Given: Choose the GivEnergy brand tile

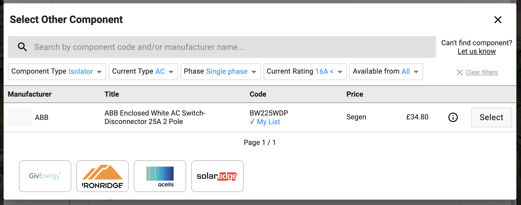Looking at the screenshot, I should [45, 176].
